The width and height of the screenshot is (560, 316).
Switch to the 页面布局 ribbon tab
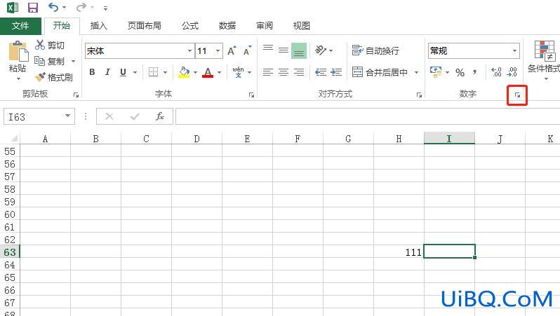[145, 26]
